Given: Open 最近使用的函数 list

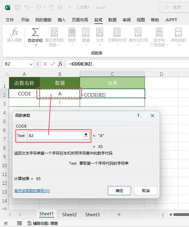Looking at the screenshot, I should (54, 37).
